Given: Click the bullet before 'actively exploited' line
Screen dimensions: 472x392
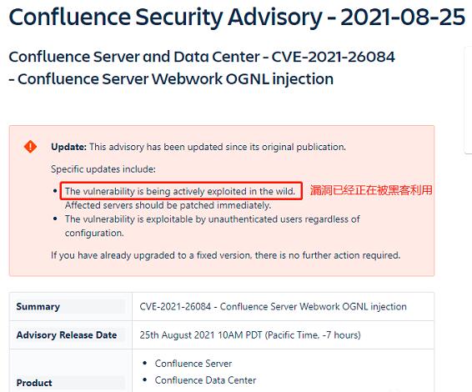Looking at the screenshot, I should 55,191.
